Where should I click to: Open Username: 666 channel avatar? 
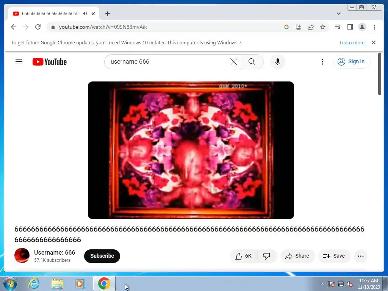(x=22, y=256)
